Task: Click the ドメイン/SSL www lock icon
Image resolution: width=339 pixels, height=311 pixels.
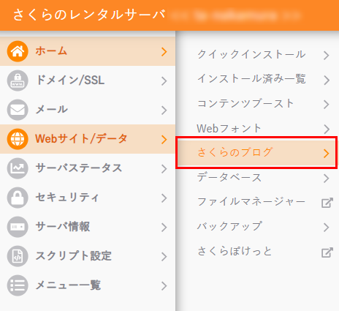Action: pos(18,80)
